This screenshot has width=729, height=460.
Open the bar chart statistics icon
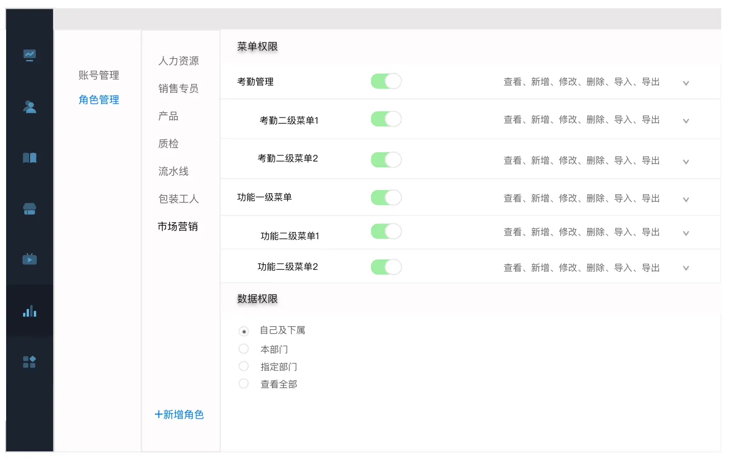click(x=30, y=311)
